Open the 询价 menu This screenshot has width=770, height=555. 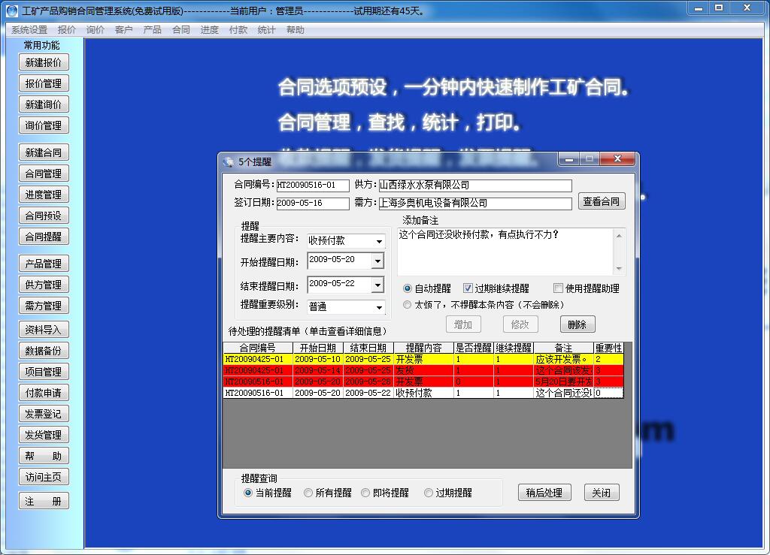[95, 30]
